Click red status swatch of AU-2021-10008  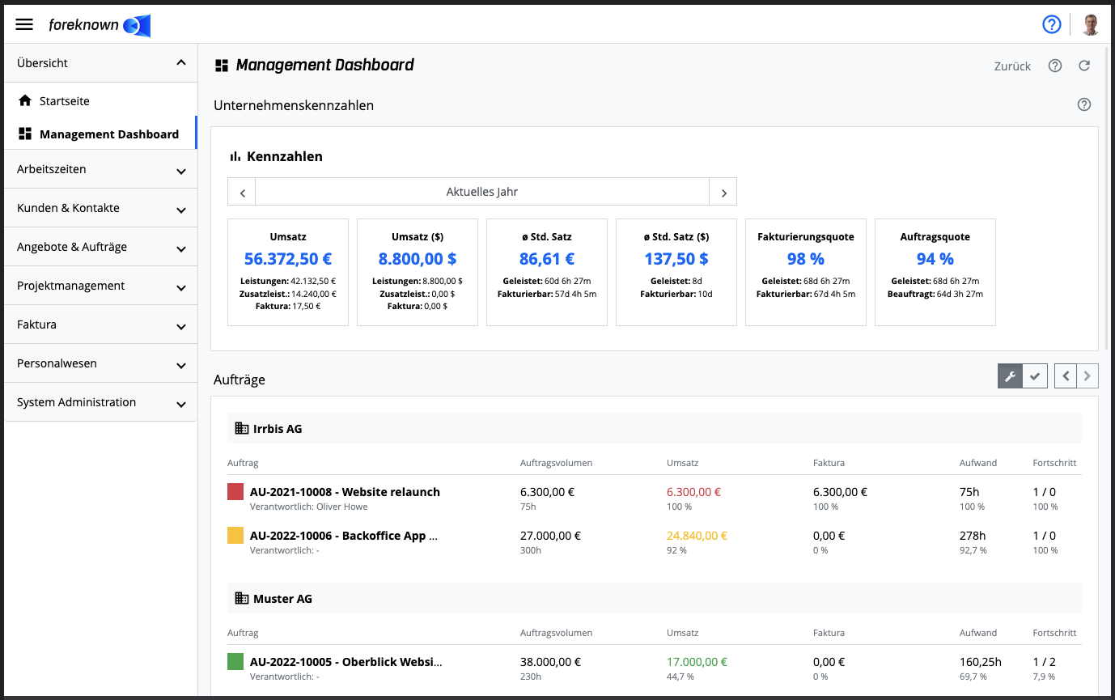click(235, 491)
